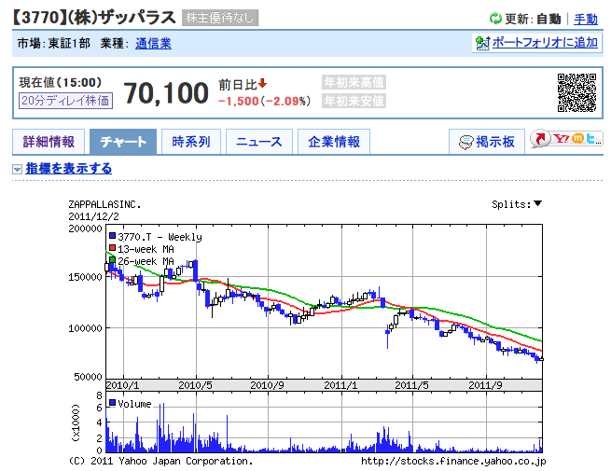This screenshot has height=471, width=611.
Task: Click the 2011/12/2 chart date
Action: (93, 216)
